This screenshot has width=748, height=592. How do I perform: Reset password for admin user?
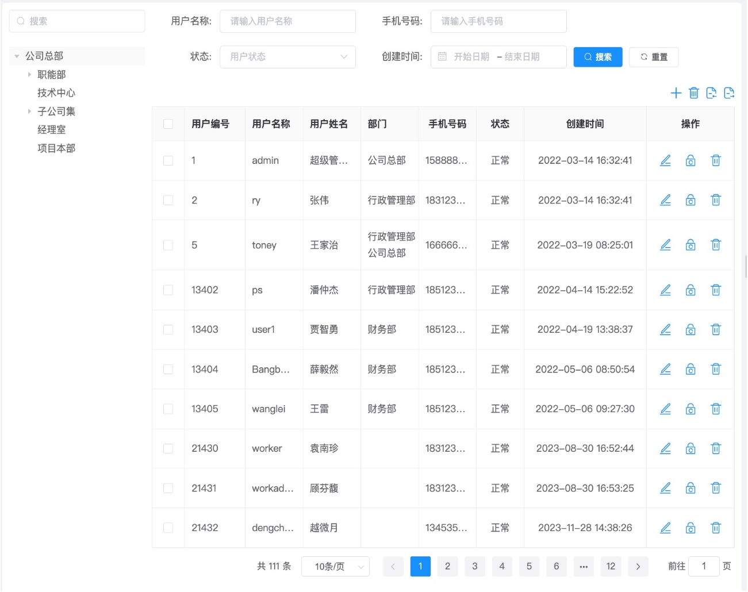tap(691, 160)
